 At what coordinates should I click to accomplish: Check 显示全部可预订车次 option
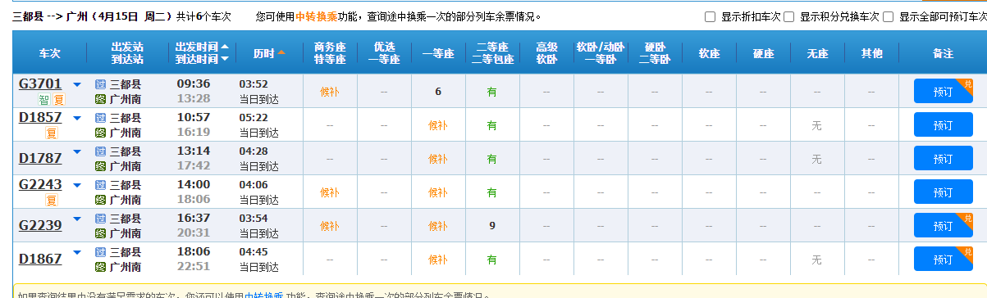[889, 16]
